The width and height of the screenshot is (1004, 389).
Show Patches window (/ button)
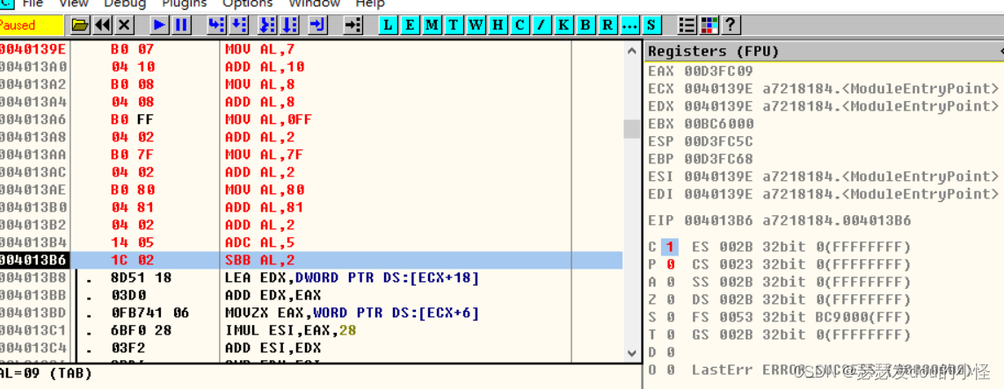click(x=541, y=25)
